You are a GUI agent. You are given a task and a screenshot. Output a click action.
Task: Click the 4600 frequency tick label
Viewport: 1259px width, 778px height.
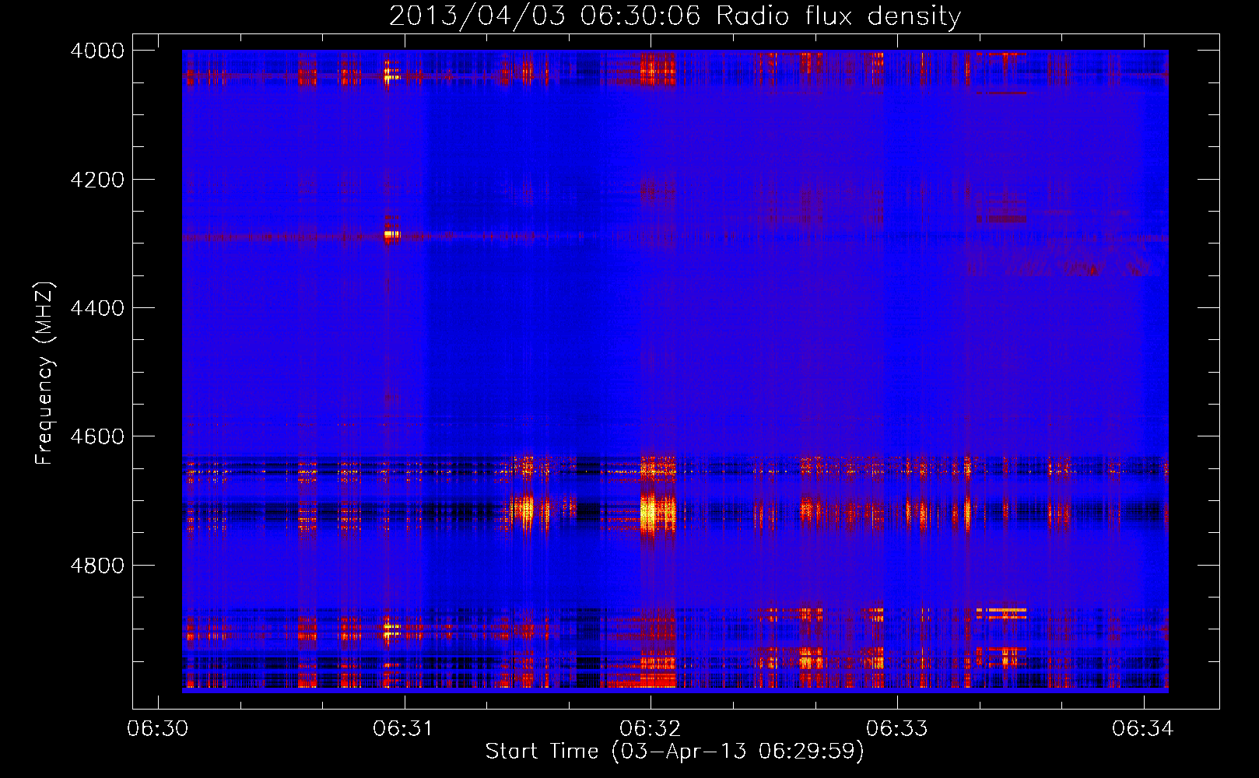click(97, 436)
